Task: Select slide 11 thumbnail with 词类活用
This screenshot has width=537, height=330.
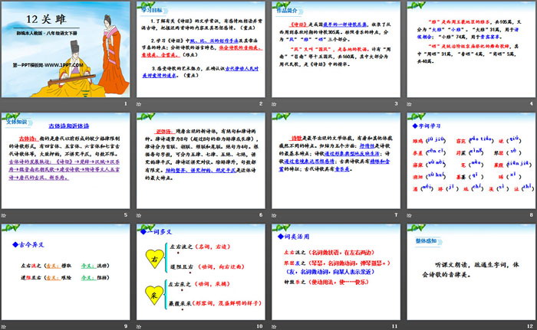Action: pyautogui.click(x=336, y=273)
